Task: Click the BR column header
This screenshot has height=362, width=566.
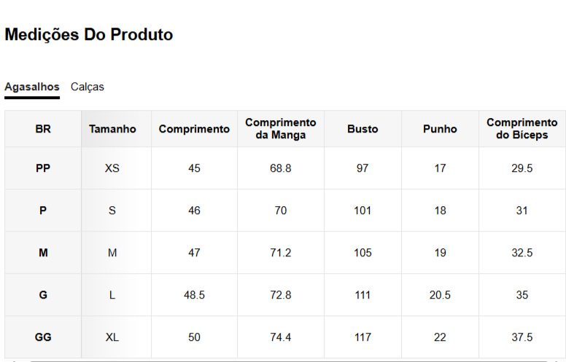Action: point(43,129)
